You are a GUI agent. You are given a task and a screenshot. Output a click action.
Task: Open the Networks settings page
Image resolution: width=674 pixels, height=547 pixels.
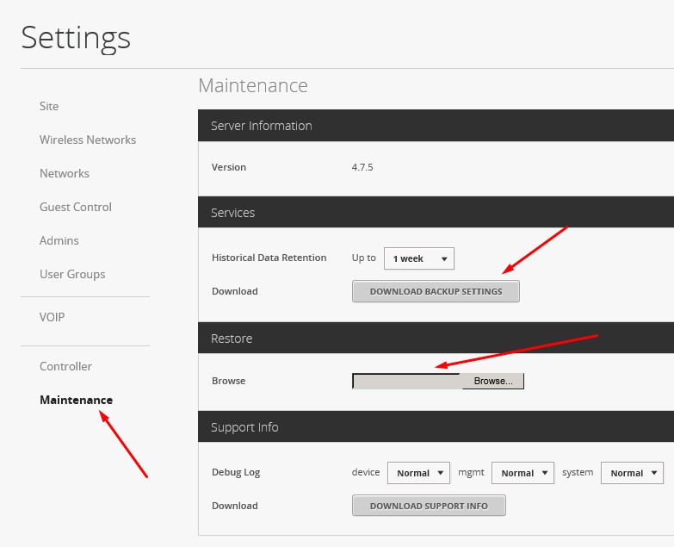(x=65, y=173)
